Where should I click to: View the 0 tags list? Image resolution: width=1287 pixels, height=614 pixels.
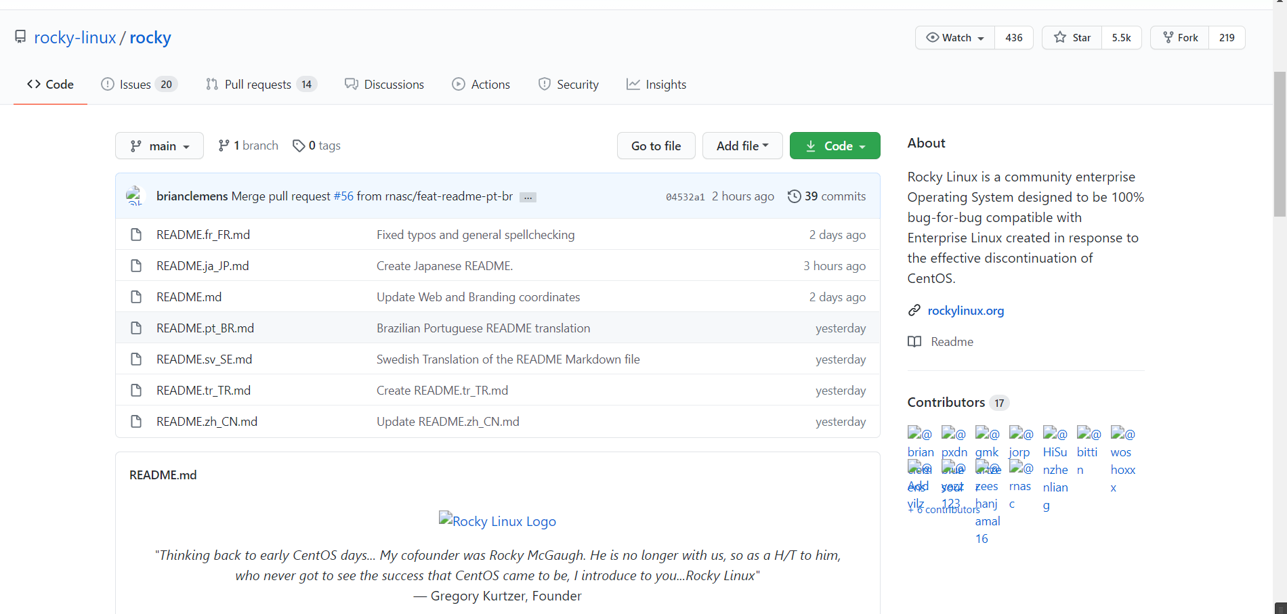click(x=317, y=146)
